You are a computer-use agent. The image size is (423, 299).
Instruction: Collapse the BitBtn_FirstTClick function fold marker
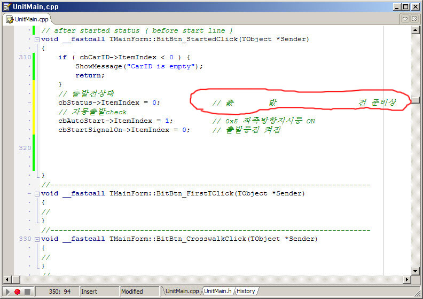[36, 193]
